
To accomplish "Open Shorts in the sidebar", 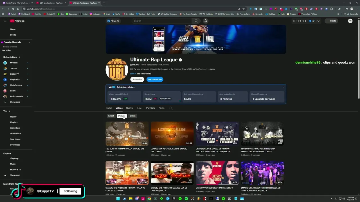I will (x=13, y=35).
